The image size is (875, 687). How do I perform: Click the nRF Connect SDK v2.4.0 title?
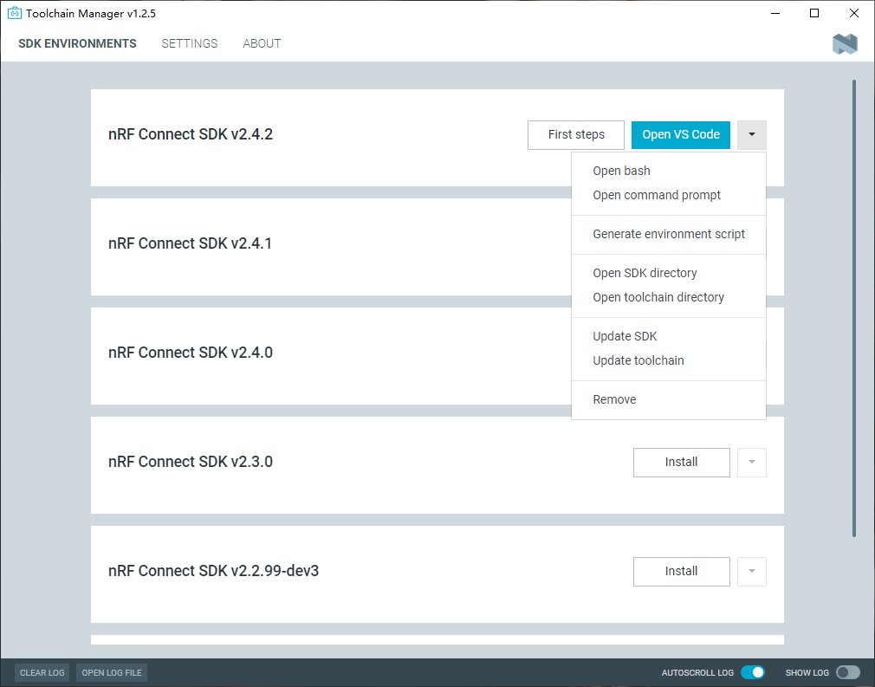[x=191, y=353]
